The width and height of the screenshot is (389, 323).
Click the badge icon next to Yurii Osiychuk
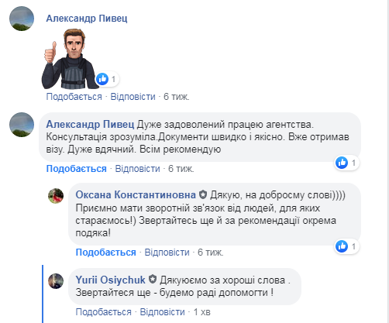click(153, 280)
